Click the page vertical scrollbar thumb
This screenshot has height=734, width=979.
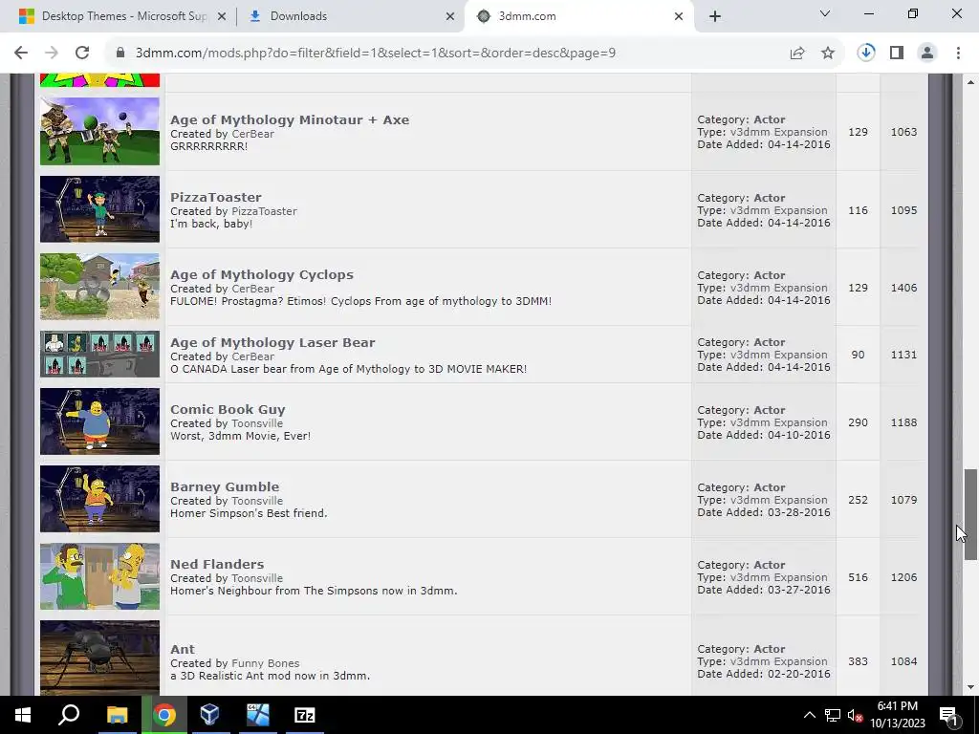coord(970,514)
